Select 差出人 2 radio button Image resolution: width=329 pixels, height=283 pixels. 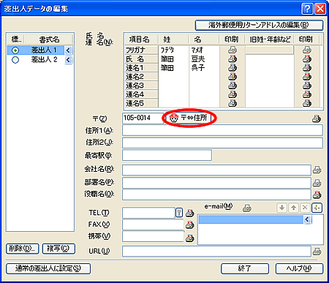(15, 60)
